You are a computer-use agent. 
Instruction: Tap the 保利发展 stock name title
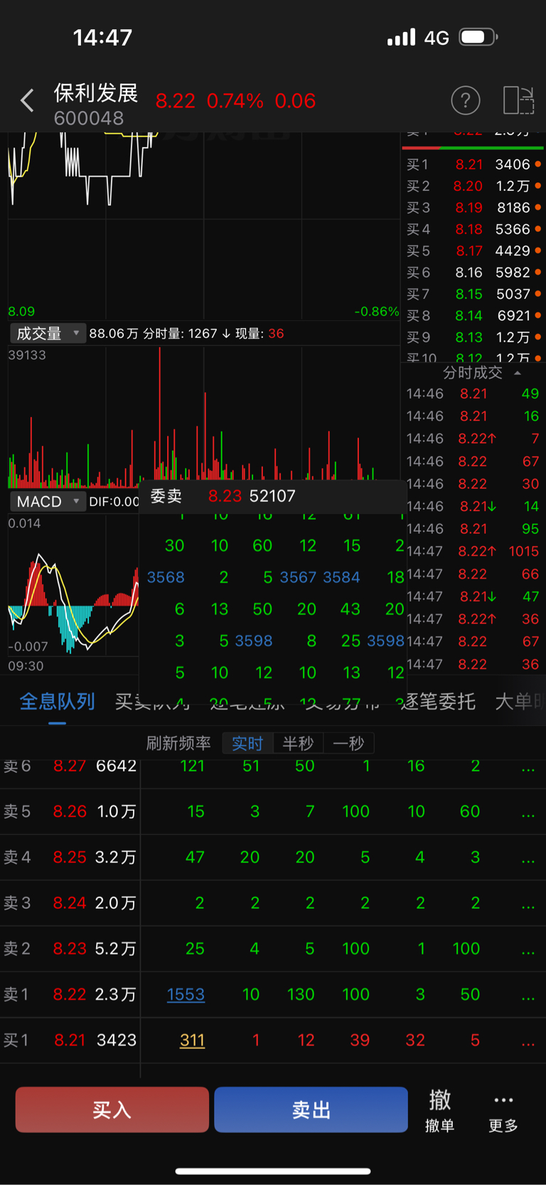[96, 93]
